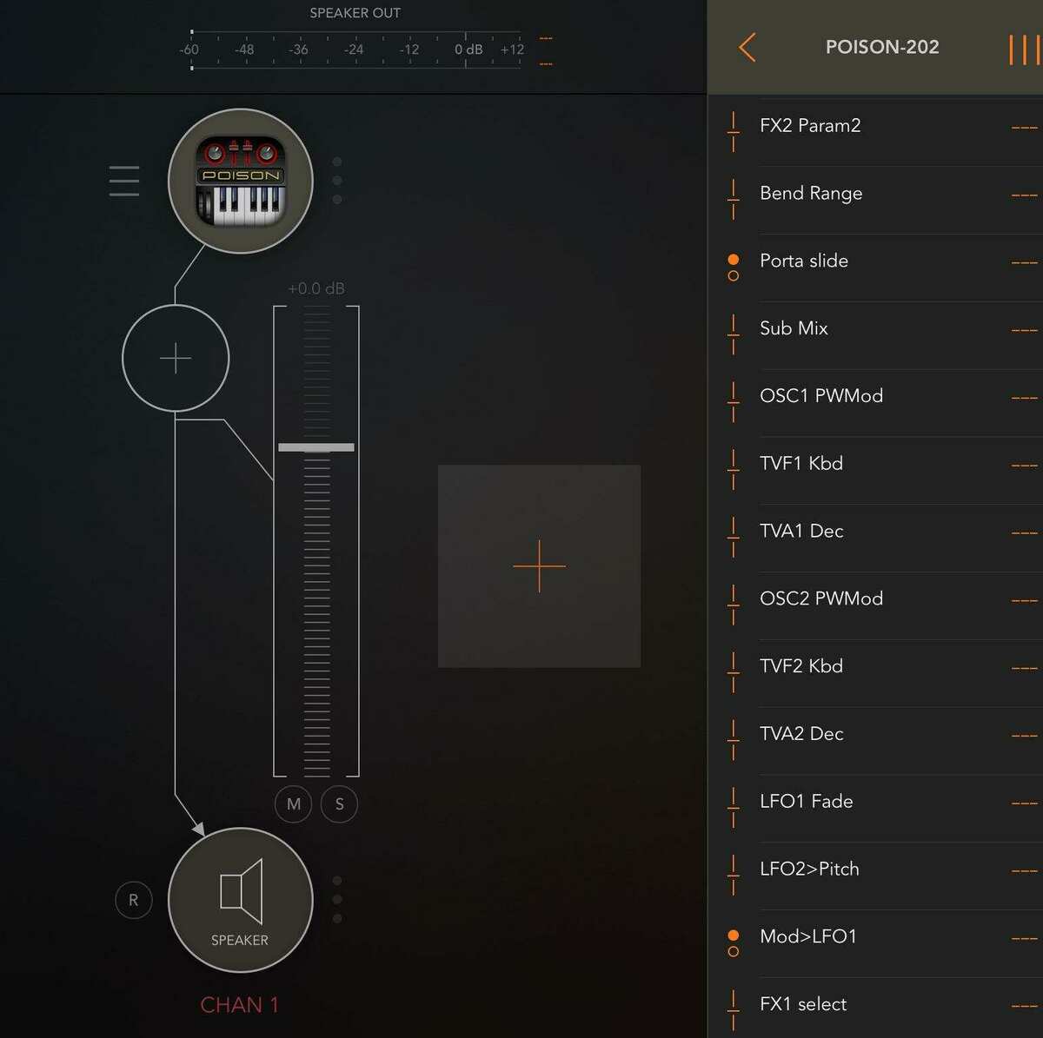Open the hamburger menu beside Poison
1043x1038 pixels.
pyautogui.click(x=124, y=181)
